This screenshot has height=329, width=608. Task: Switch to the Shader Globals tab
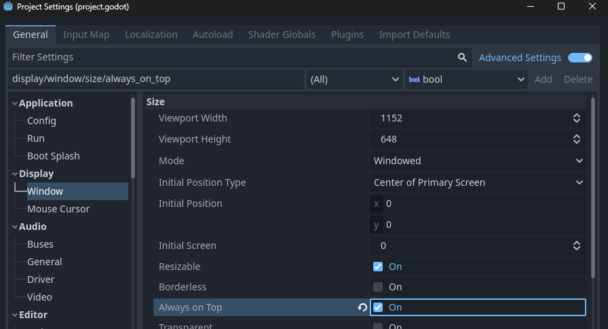point(282,35)
